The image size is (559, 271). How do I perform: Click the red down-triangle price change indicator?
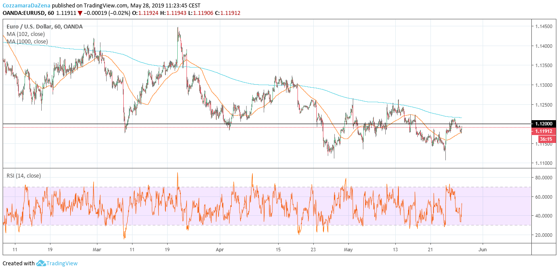pyautogui.click(x=80, y=13)
